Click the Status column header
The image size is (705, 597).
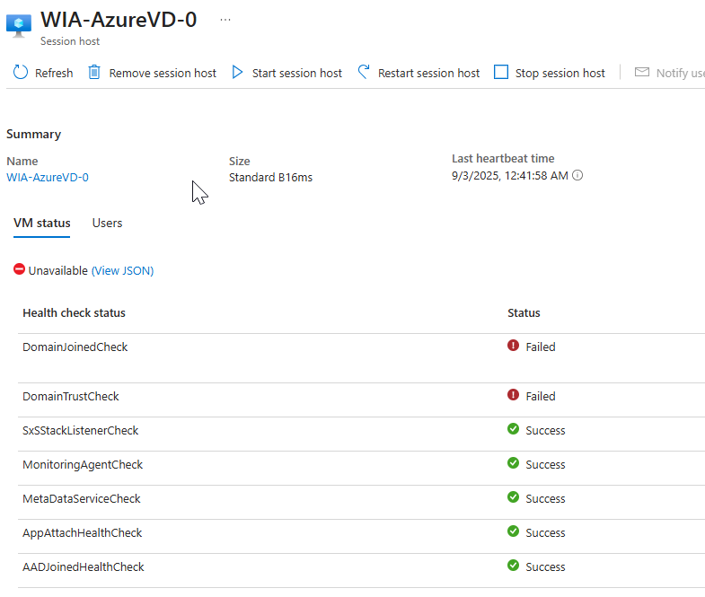tap(524, 313)
